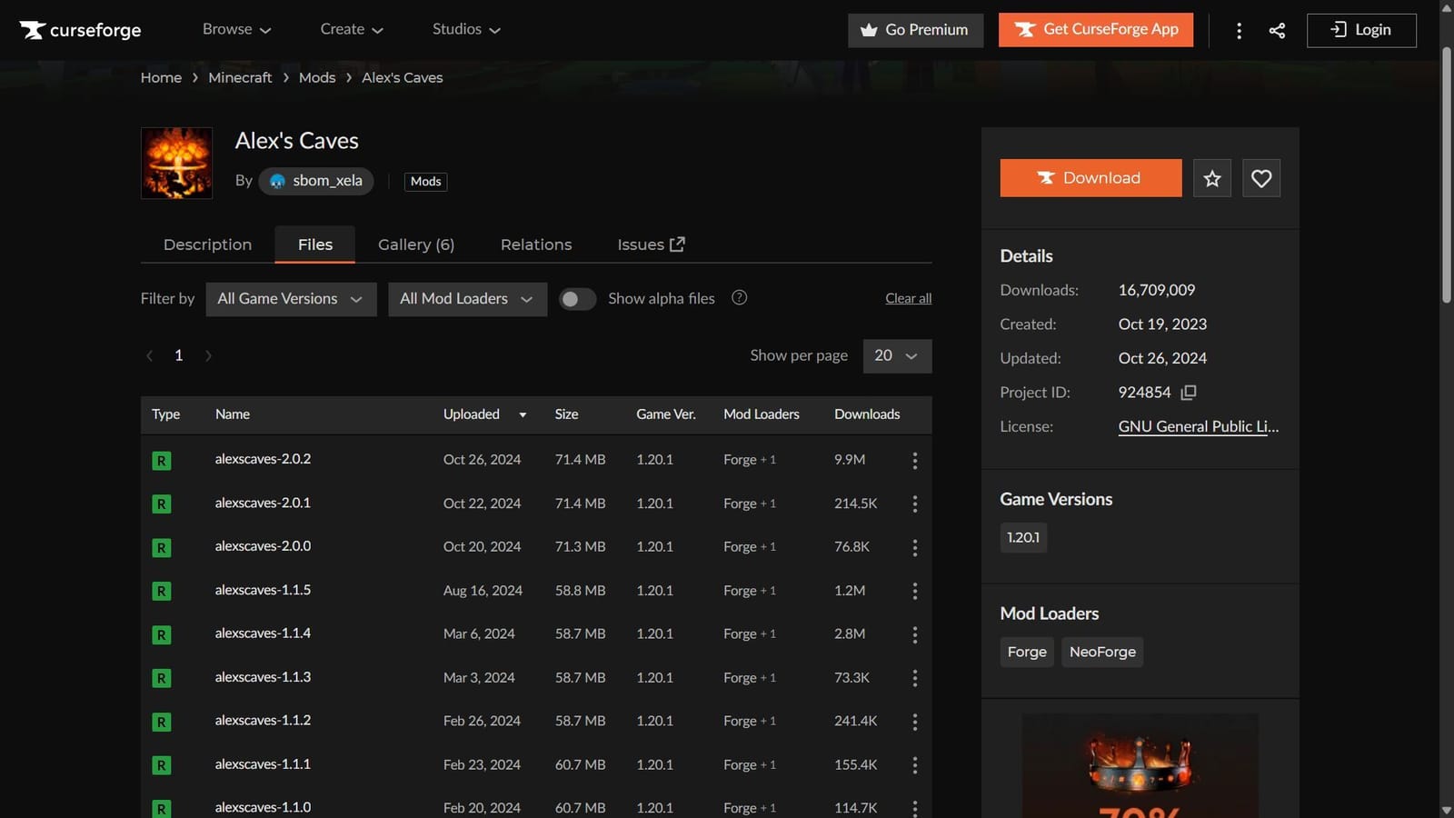Click the Clear all filters link

[908, 298]
